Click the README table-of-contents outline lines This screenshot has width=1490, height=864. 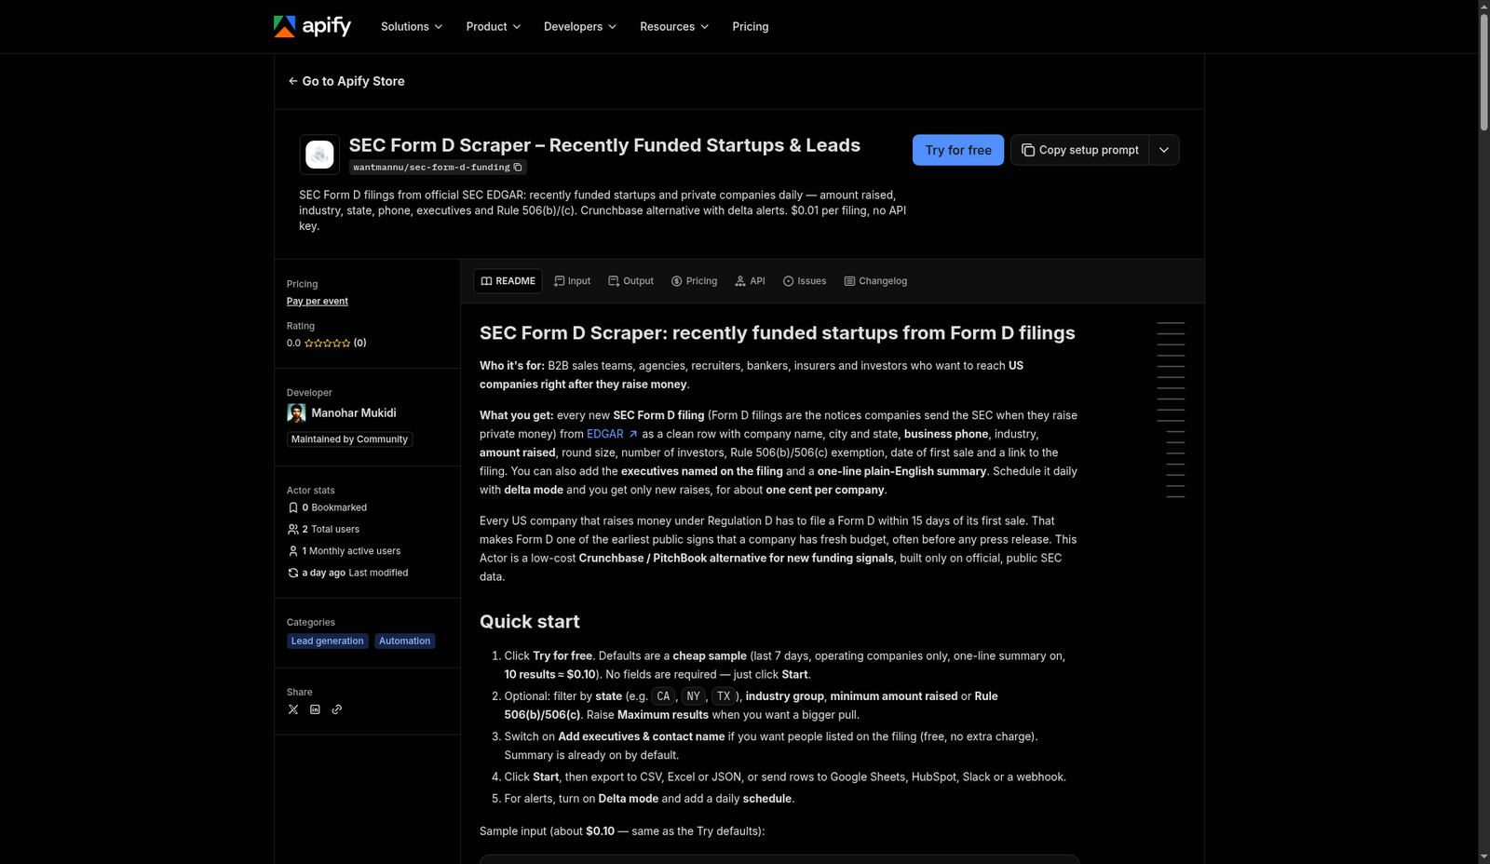click(x=1172, y=410)
